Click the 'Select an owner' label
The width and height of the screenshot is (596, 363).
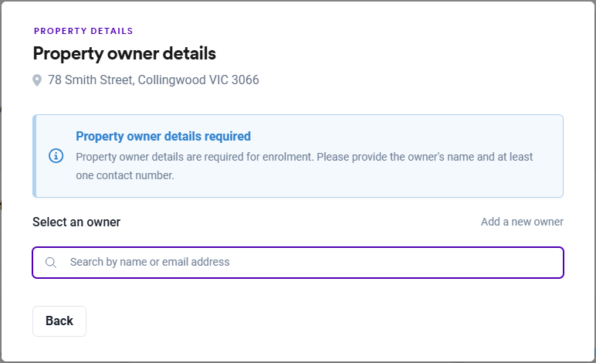pyautogui.click(x=76, y=222)
